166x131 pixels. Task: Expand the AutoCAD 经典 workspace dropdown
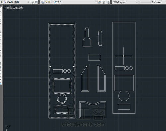click(x=28, y=2)
